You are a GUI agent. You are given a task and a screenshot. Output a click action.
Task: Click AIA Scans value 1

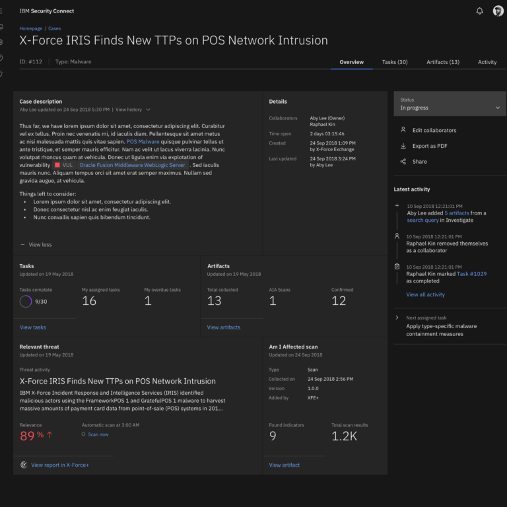click(x=273, y=301)
